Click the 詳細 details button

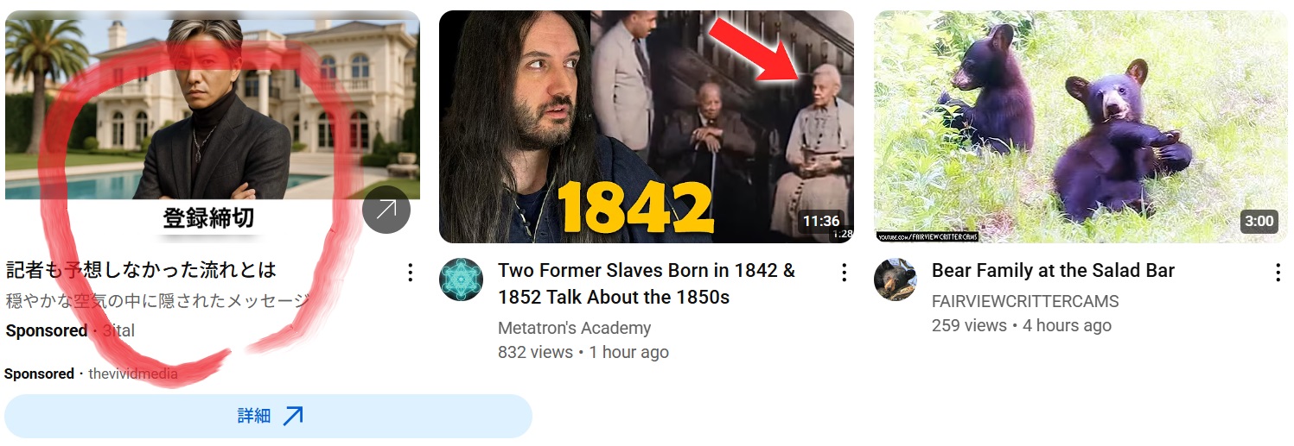(x=268, y=416)
